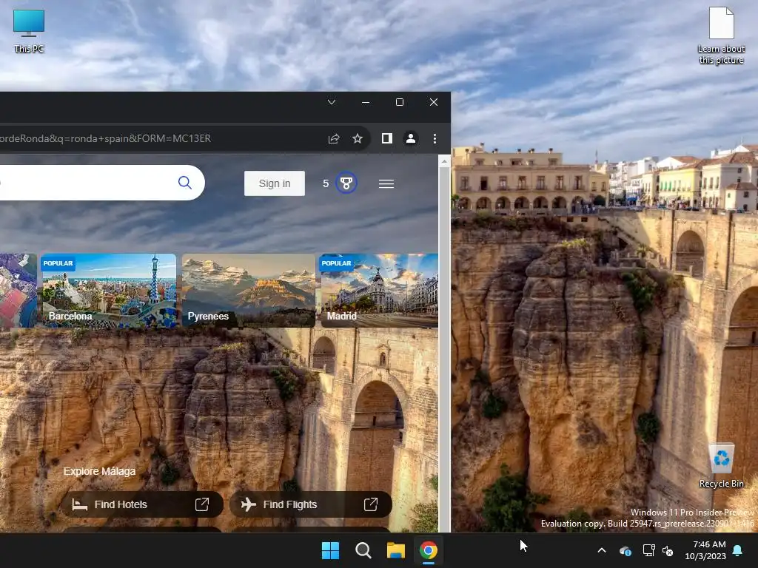Open Chrome's three-dot menu

click(x=435, y=138)
